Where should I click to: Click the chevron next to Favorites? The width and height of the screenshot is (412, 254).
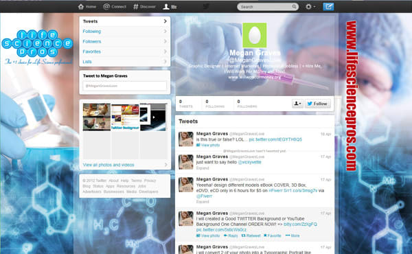point(165,51)
